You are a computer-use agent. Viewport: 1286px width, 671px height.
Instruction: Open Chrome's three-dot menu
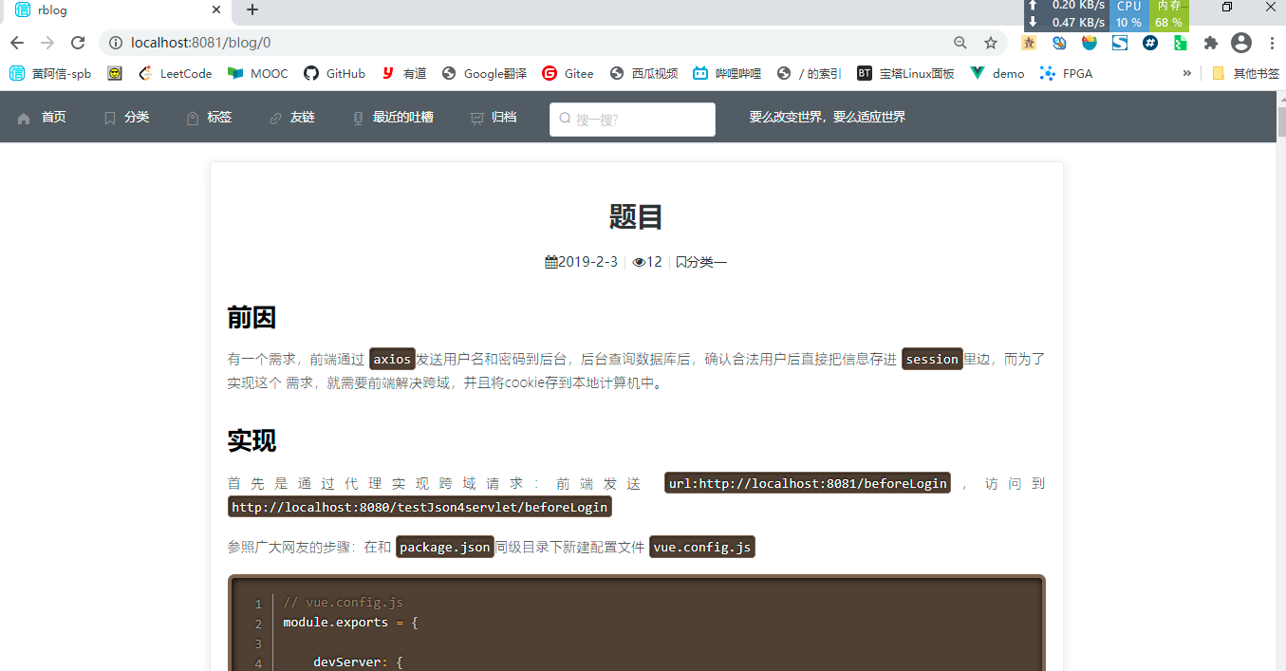coord(1273,43)
